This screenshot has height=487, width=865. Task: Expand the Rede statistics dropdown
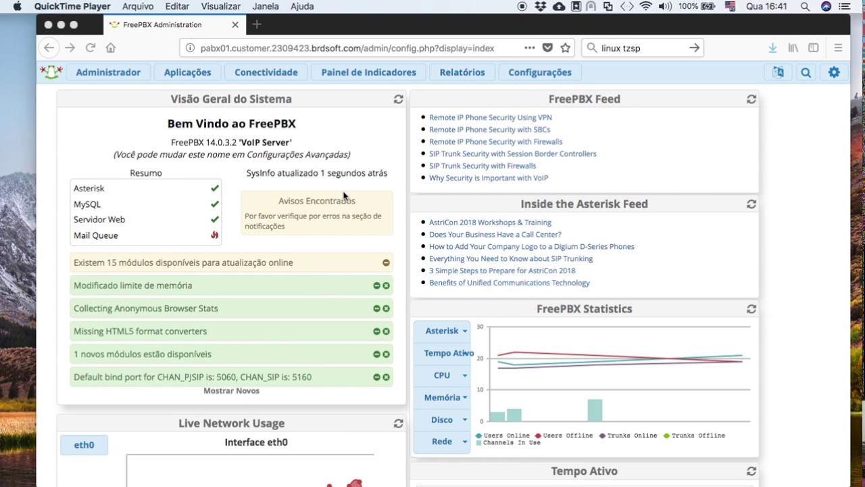click(x=442, y=442)
